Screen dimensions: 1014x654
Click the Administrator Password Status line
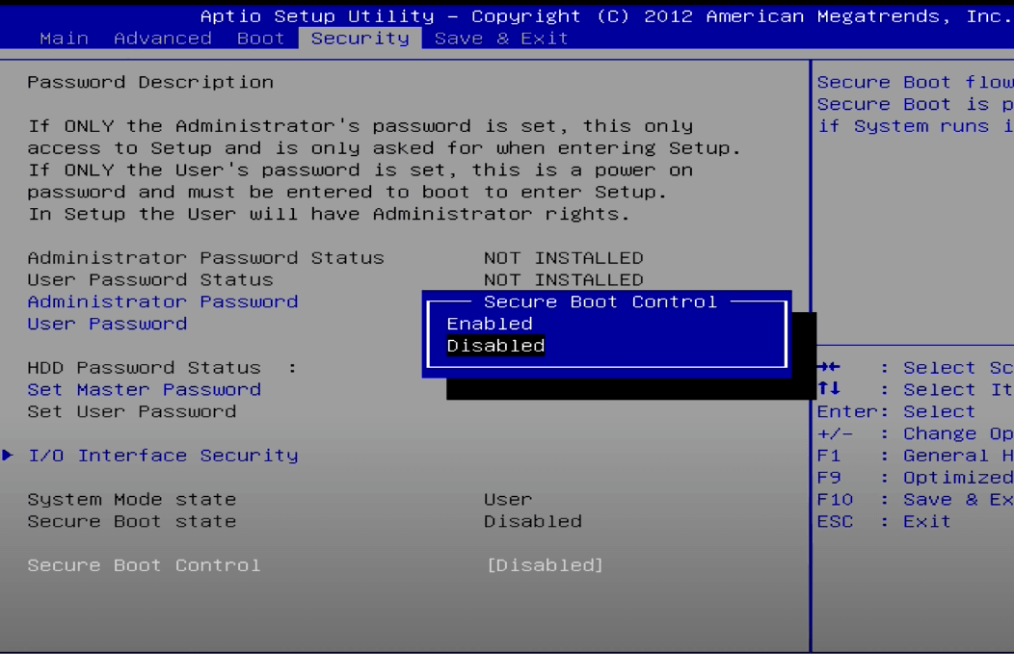coord(195,257)
